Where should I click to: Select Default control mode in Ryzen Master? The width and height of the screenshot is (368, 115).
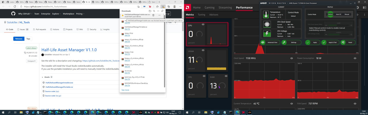(x=330, y=14)
